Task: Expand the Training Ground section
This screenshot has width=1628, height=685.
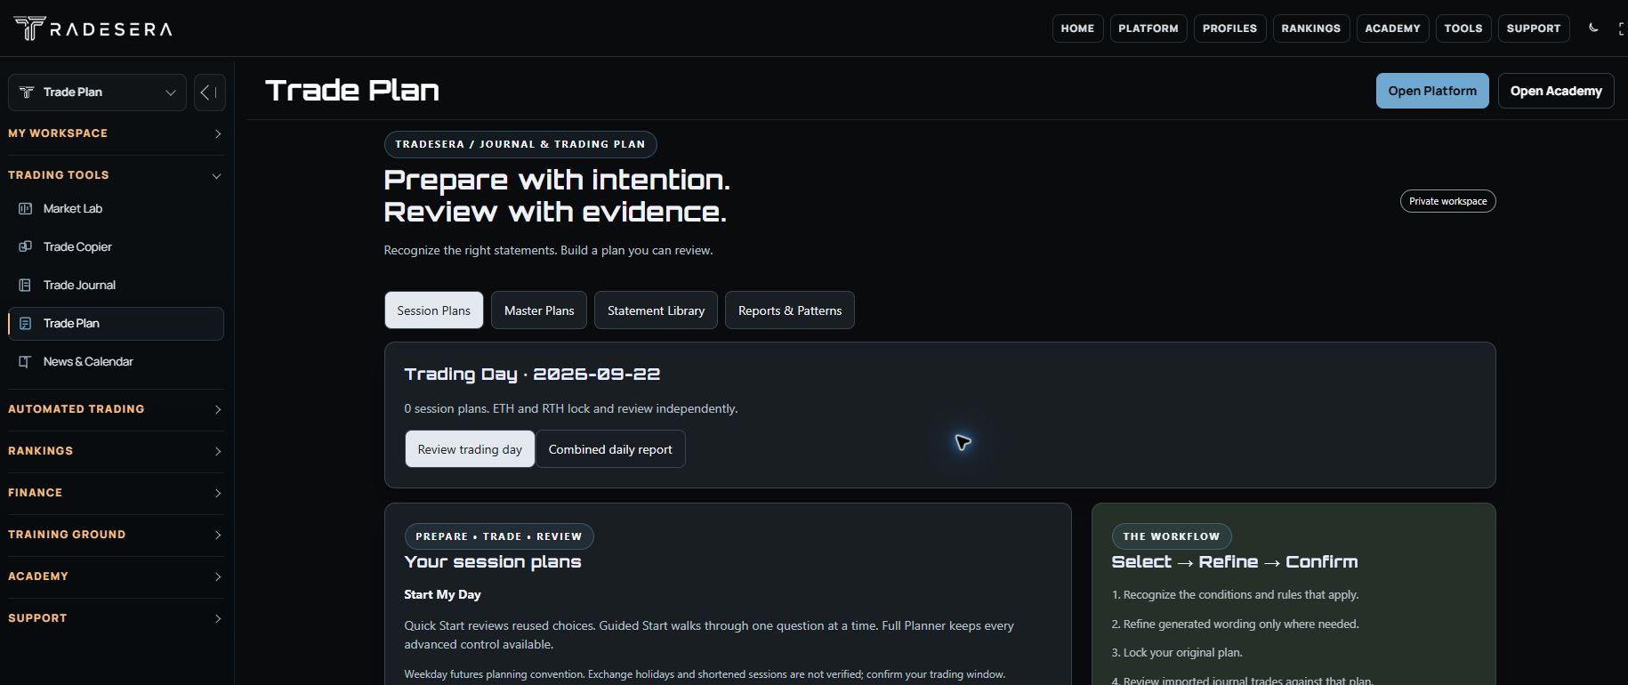Action: tap(116, 535)
